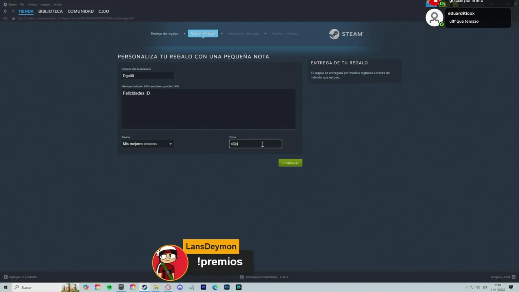Image resolution: width=519 pixels, height=292 pixels.
Task: Open the Saludo dropdown showing Mis mejores deseos
Action: [148, 144]
